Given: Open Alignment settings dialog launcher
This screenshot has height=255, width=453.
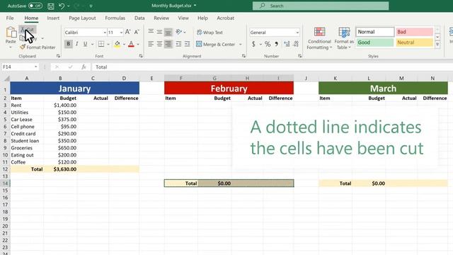Looking at the screenshot, I should [243, 56].
